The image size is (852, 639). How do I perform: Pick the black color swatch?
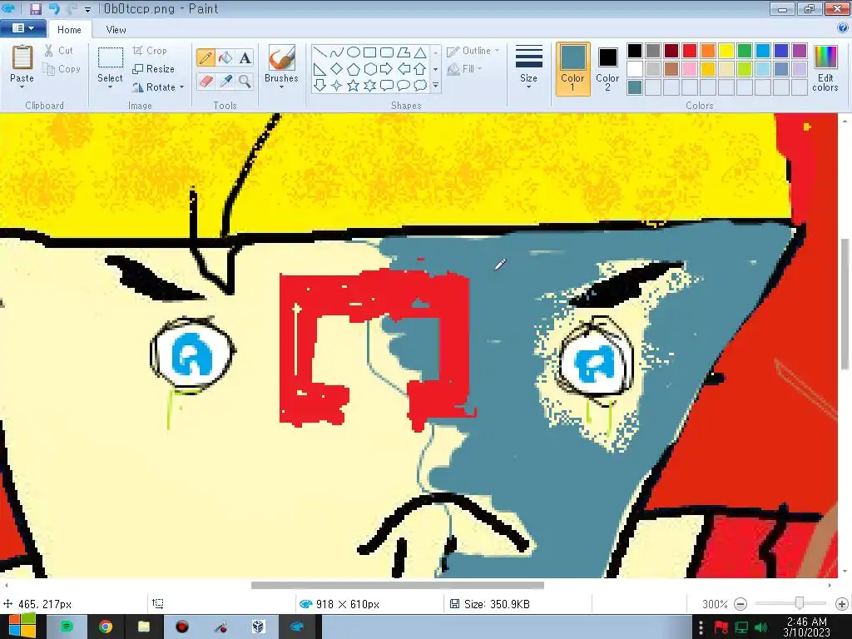[x=635, y=51]
